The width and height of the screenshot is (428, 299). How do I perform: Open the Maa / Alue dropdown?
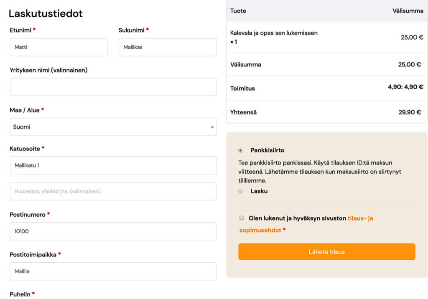[x=113, y=127]
